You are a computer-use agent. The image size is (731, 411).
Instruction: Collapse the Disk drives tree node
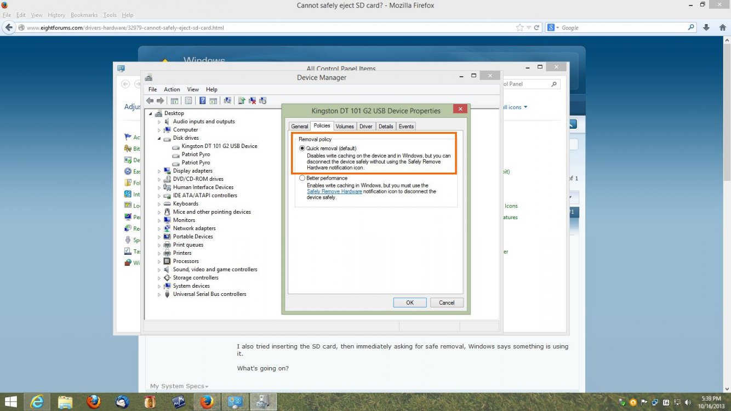159,138
